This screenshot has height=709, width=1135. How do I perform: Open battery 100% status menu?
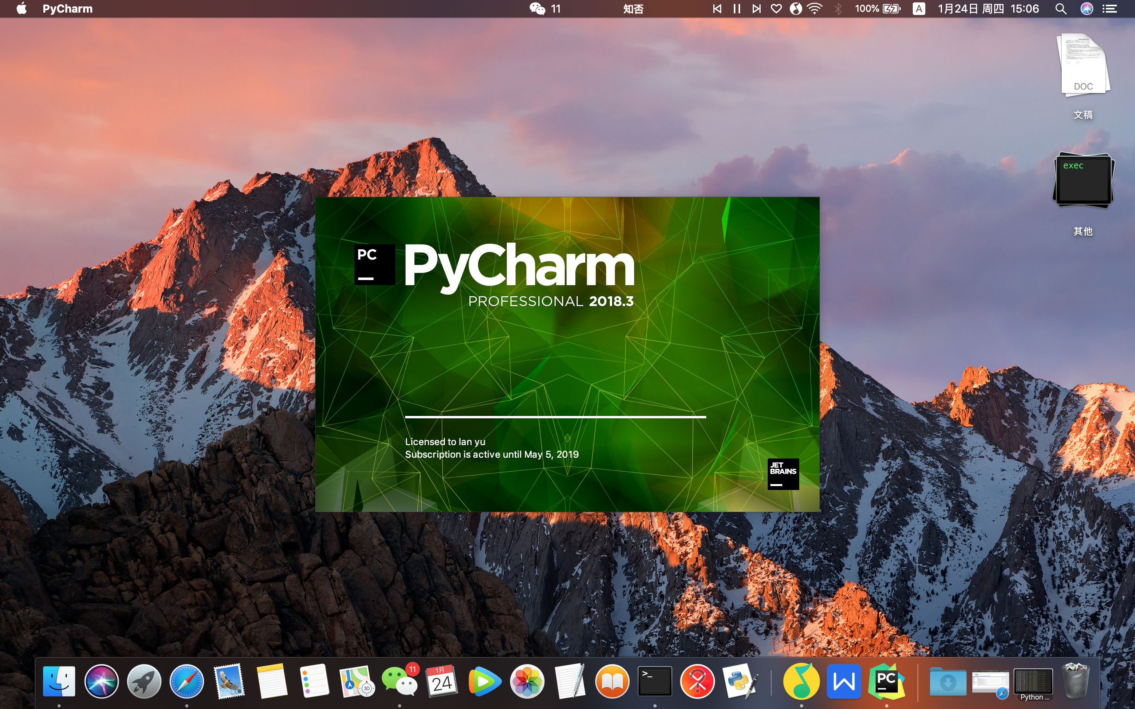(x=878, y=8)
